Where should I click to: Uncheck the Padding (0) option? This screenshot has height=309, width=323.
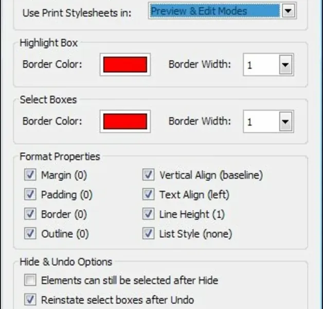click(30, 195)
